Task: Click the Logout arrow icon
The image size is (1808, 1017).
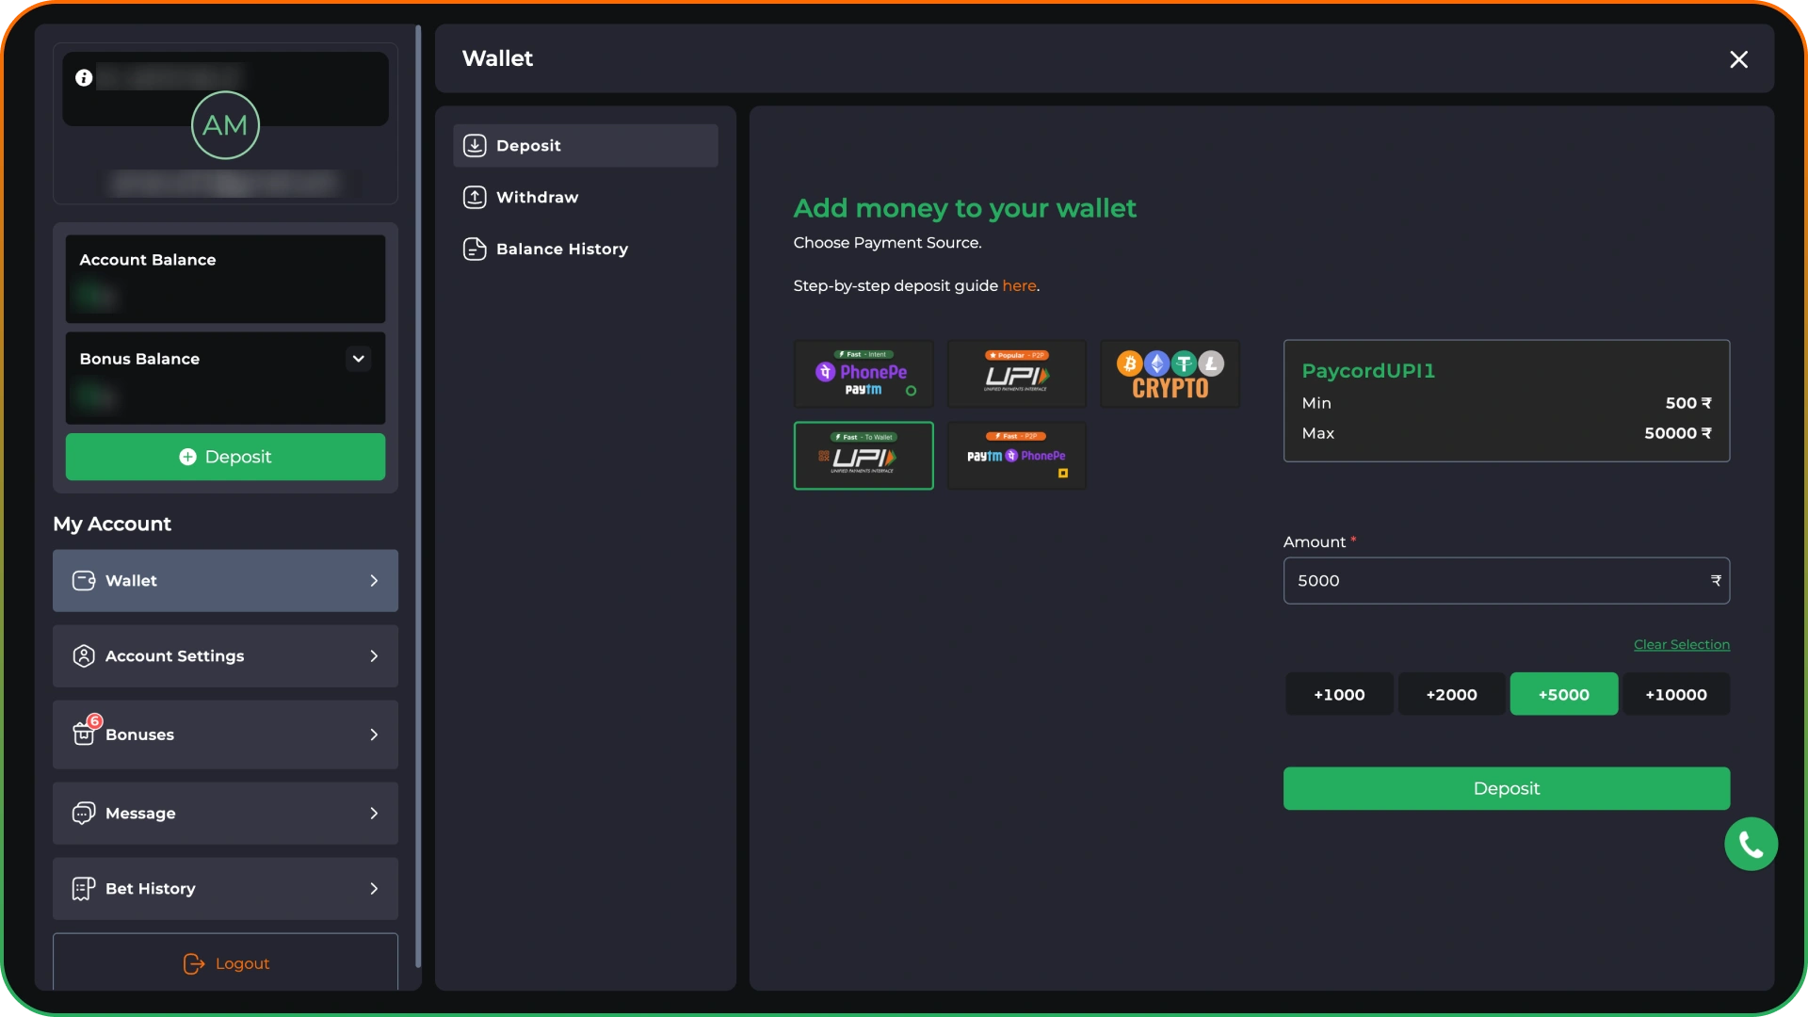Action: click(194, 963)
